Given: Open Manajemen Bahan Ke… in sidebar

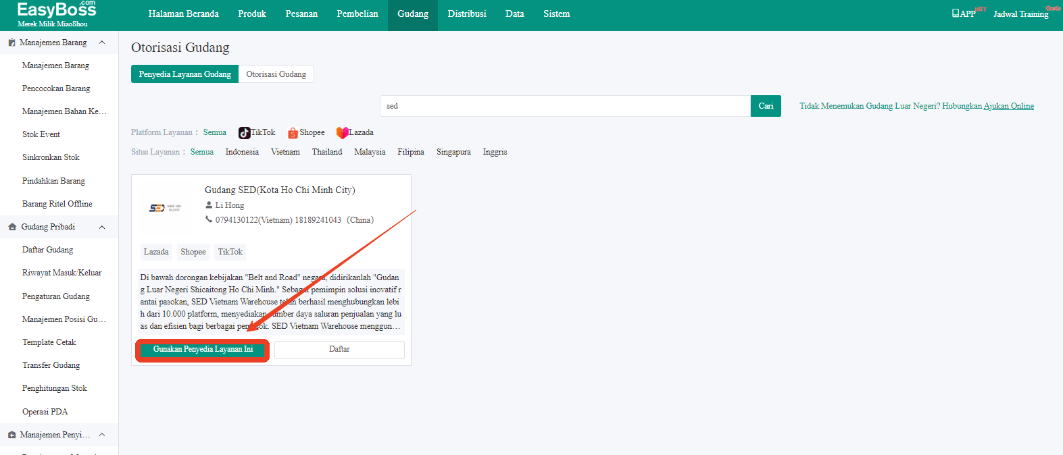Looking at the screenshot, I should (64, 111).
